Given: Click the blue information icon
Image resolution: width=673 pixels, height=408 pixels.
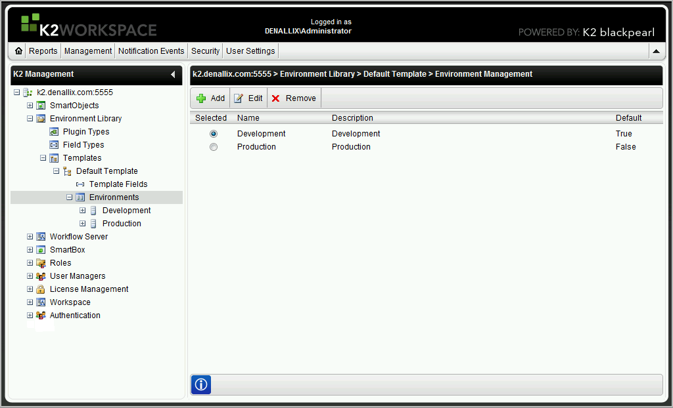Looking at the screenshot, I should pos(201,384).
